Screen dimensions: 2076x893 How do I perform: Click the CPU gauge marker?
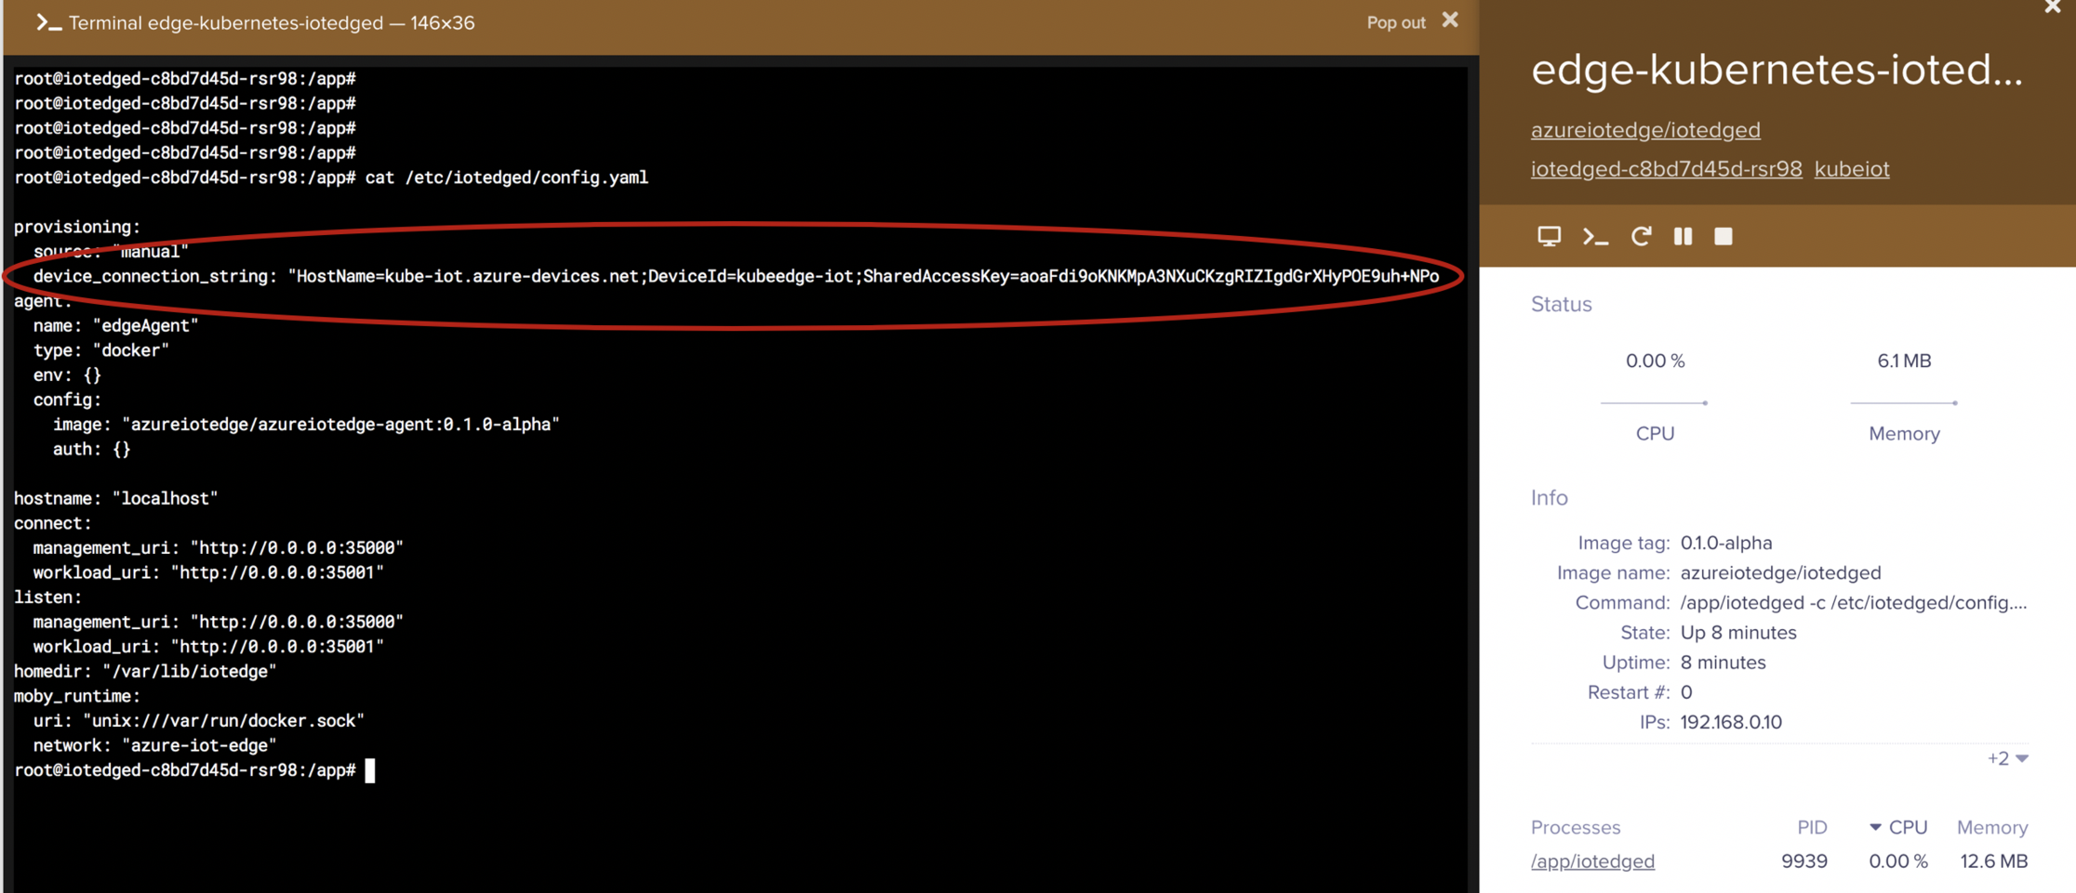click(x=1706, y=402)
